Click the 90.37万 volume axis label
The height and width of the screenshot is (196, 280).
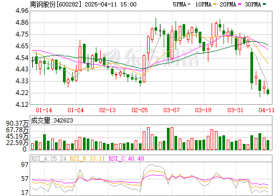(x=17, y=124)
